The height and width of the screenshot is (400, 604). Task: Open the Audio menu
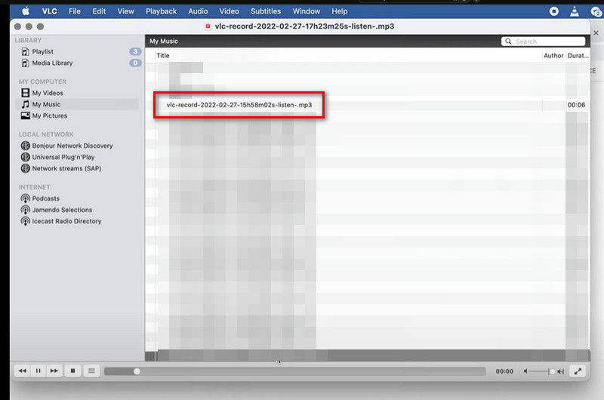click(198, 11)
